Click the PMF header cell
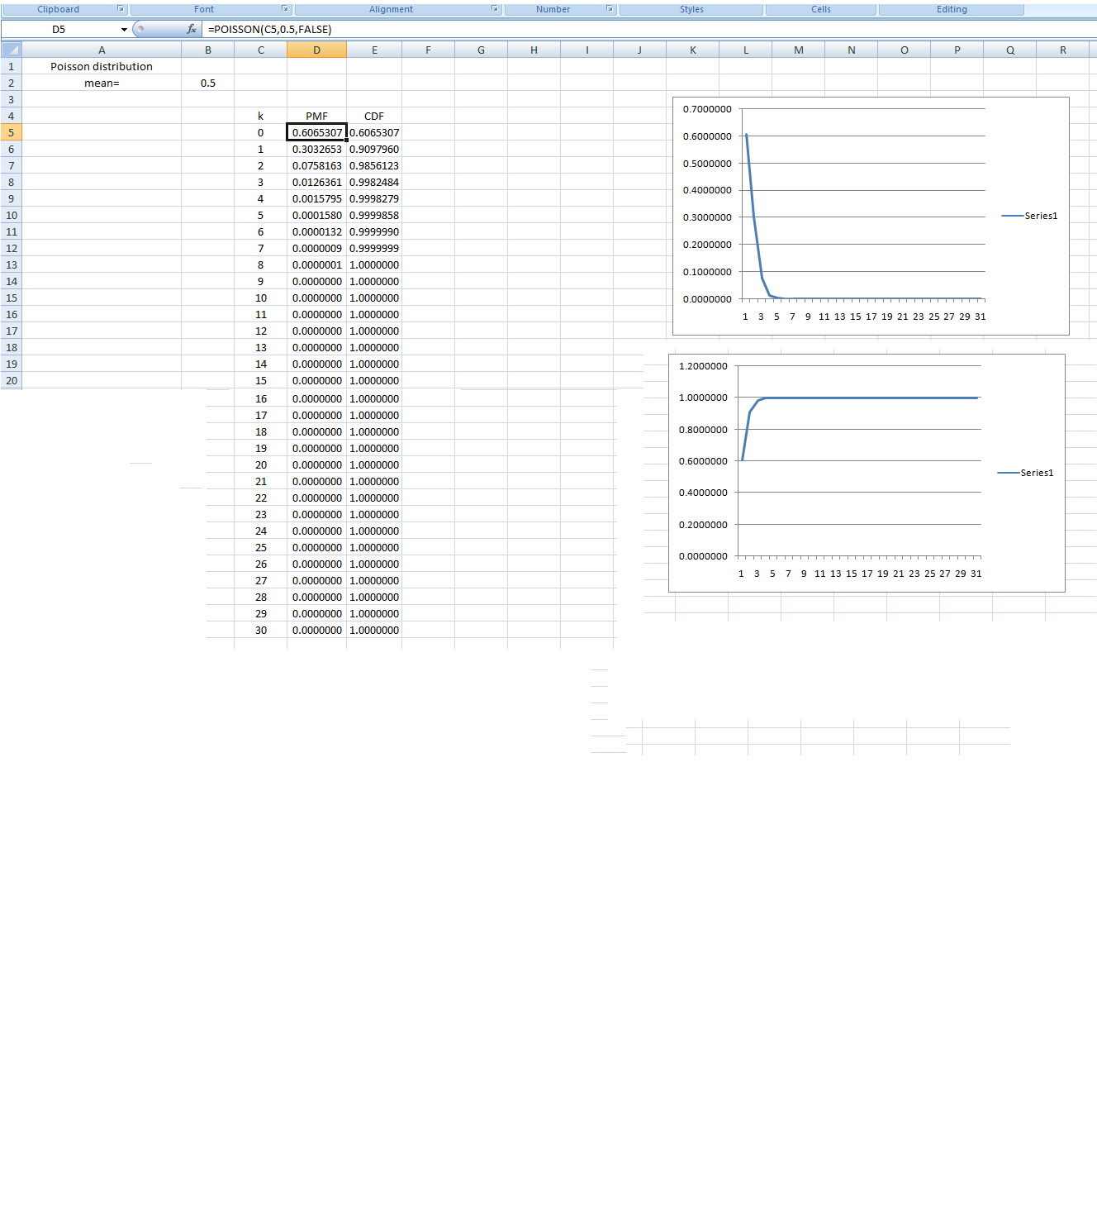Viewport: 1097px width, 1224px height. click(x=316, y=116)
